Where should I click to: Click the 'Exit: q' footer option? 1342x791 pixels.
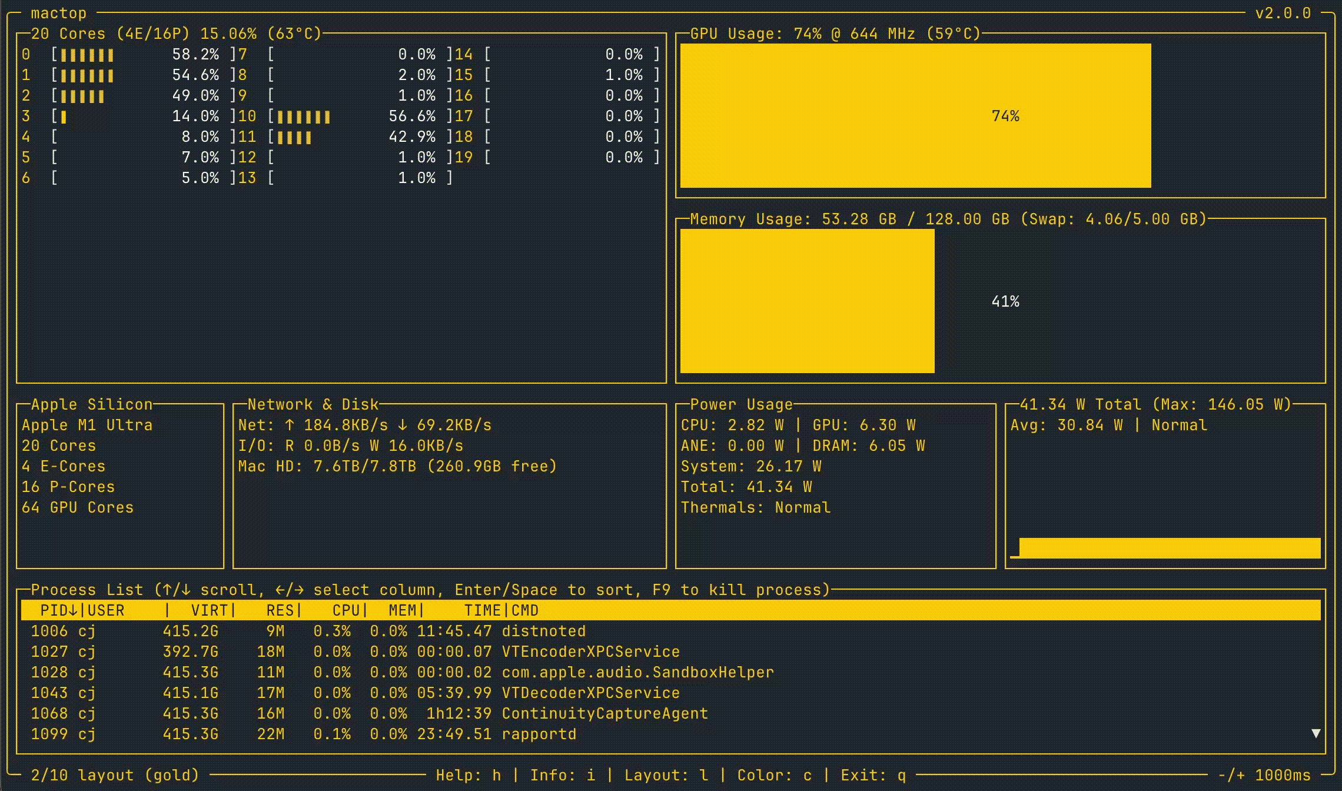click(873, 775)
